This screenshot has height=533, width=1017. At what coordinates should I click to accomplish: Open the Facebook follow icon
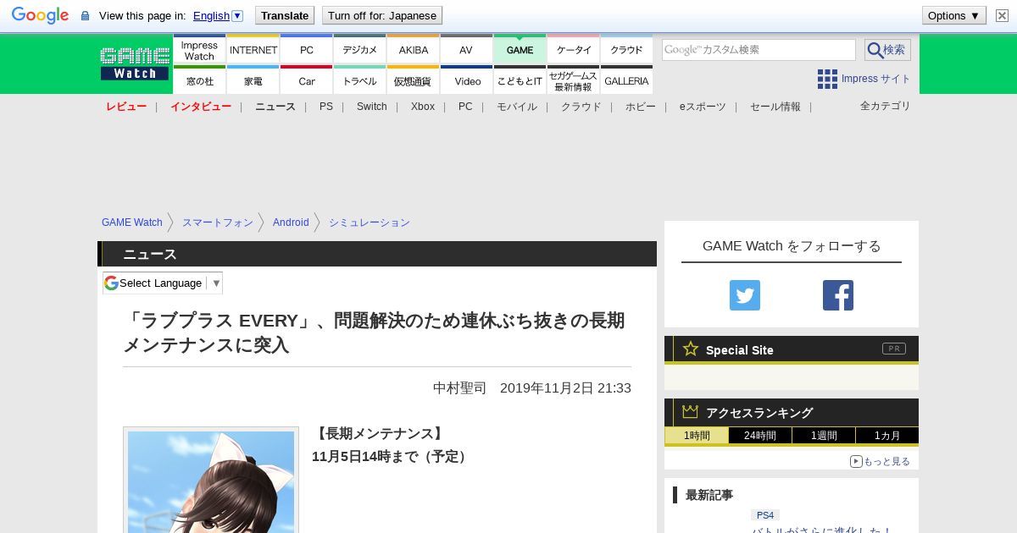coord(838,295)
